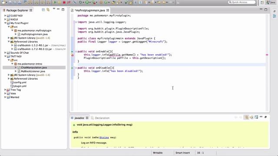
Task: Minimize the Javadoc view
Action: pos(261,117)
